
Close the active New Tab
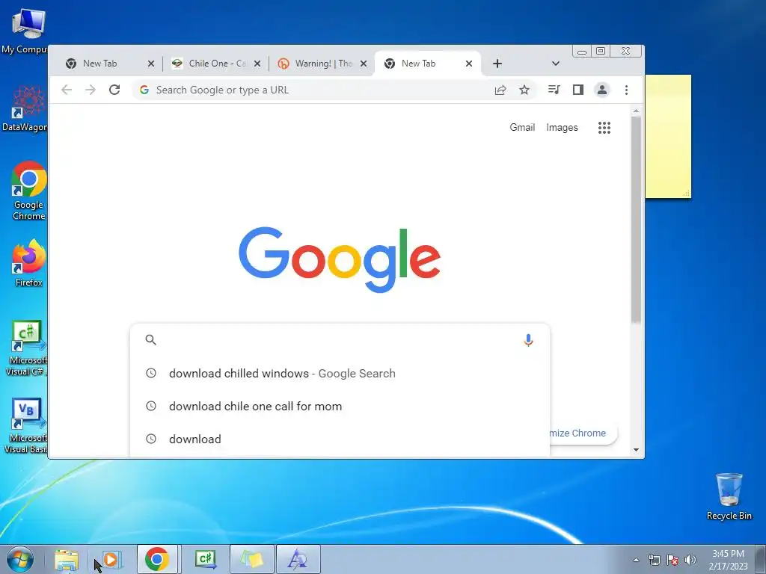coord(469,64)
